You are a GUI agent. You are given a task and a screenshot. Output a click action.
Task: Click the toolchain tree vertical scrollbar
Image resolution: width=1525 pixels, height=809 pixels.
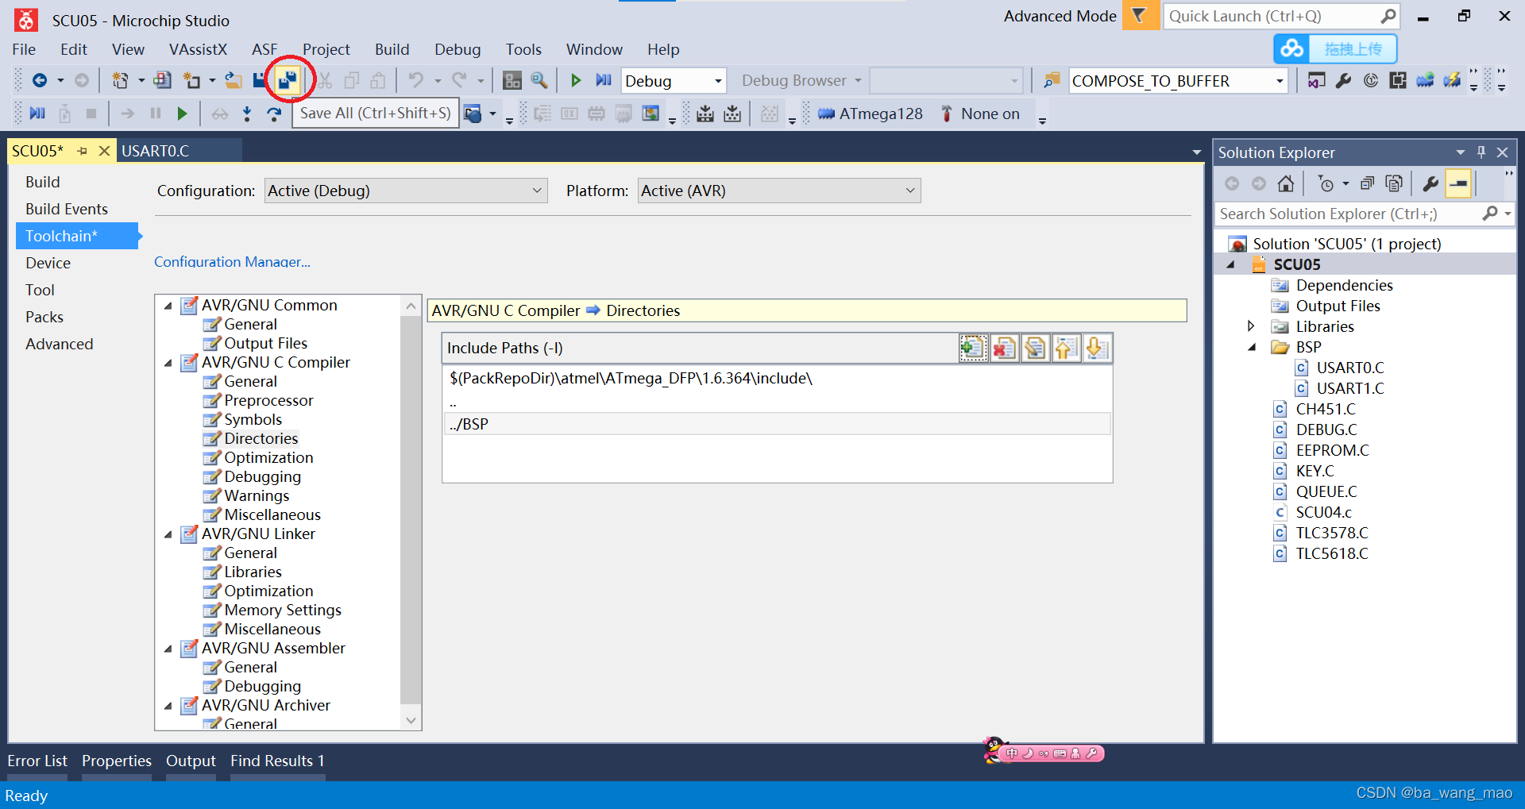click(x=411, y=510)
